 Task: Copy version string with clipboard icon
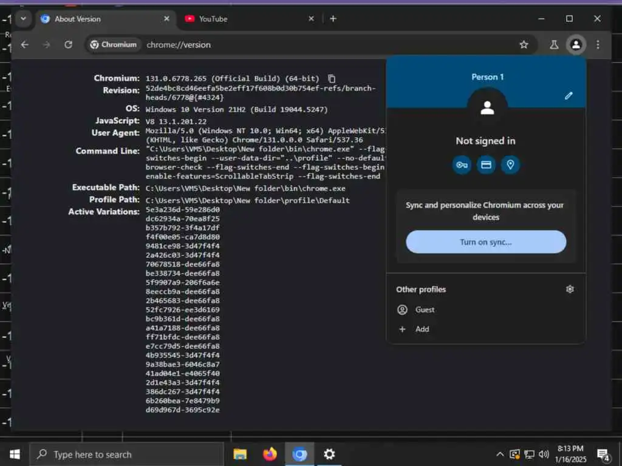332,78
